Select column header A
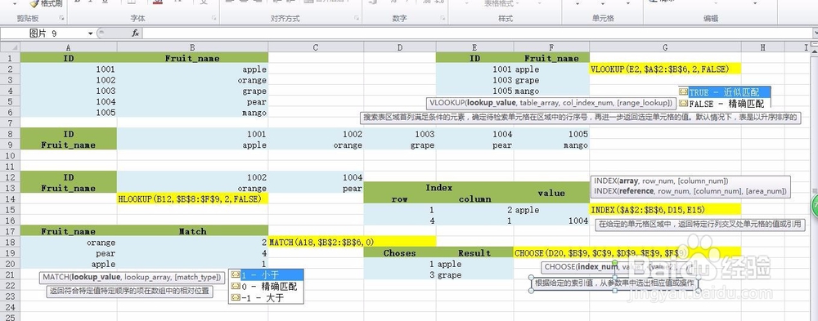This screenshot has width=818, height=321. 69,47
